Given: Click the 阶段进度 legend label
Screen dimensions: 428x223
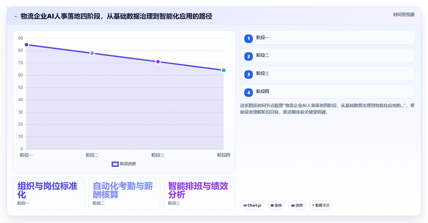Looking at the screenshot, I should pos(128,164).
